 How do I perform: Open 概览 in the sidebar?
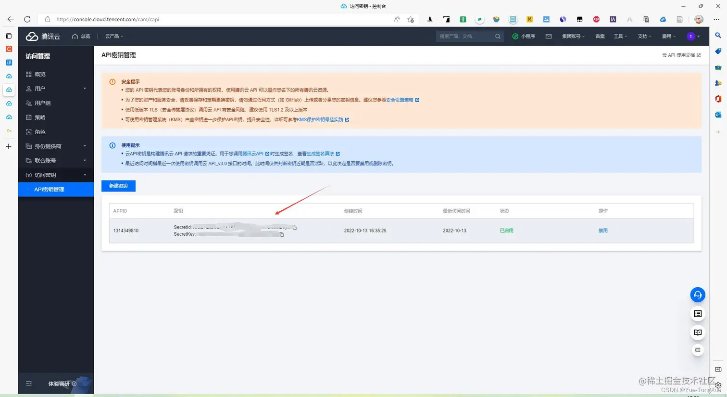56,74
